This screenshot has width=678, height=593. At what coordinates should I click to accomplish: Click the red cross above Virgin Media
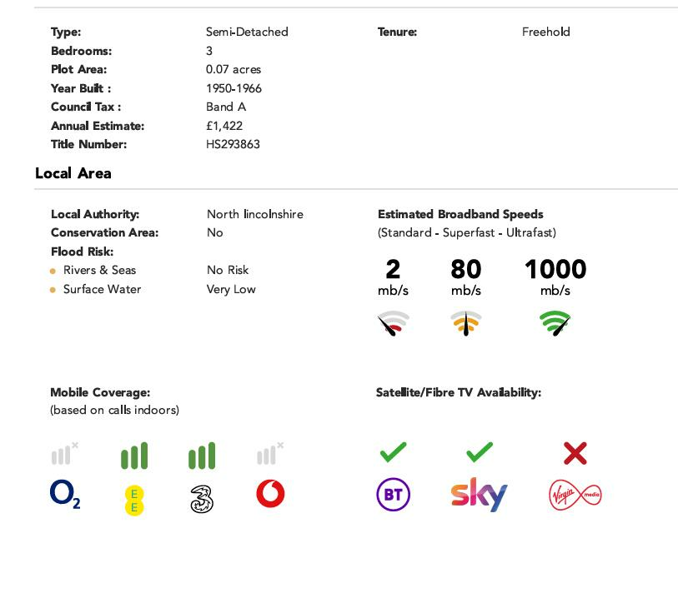pyautogui.click(x=575, y=453)
